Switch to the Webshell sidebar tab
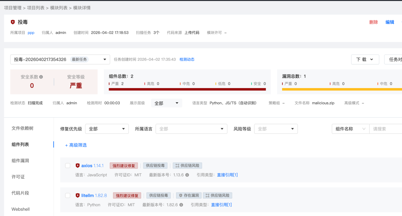The height and width of the screenshot is (216, 402). point(20,209)
